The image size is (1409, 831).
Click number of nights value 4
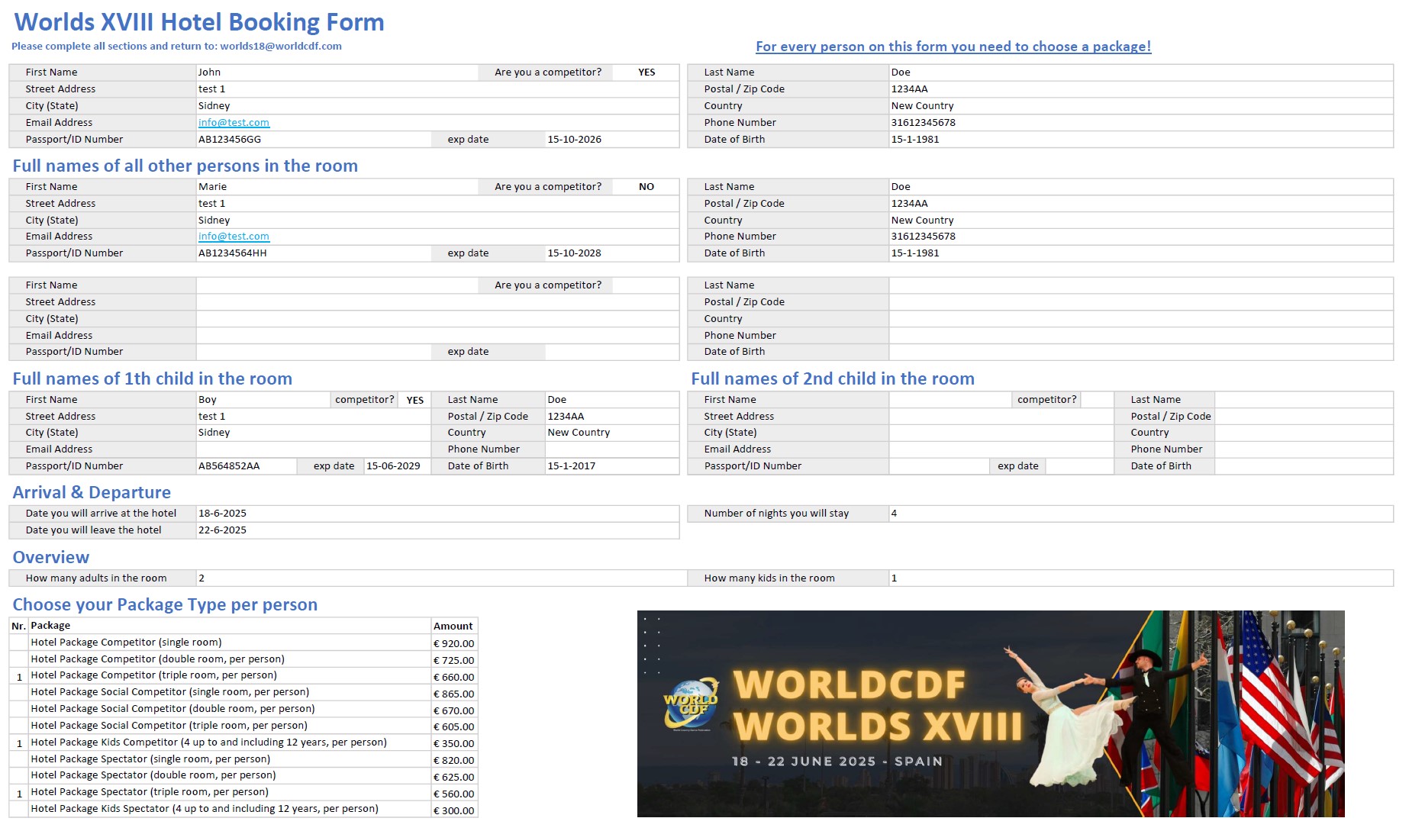[1140, 514]
